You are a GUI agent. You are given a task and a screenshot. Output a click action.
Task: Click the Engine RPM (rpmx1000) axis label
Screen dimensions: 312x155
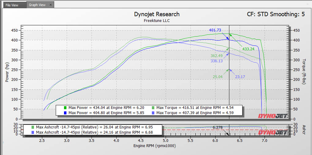click(x=154, y=146)
